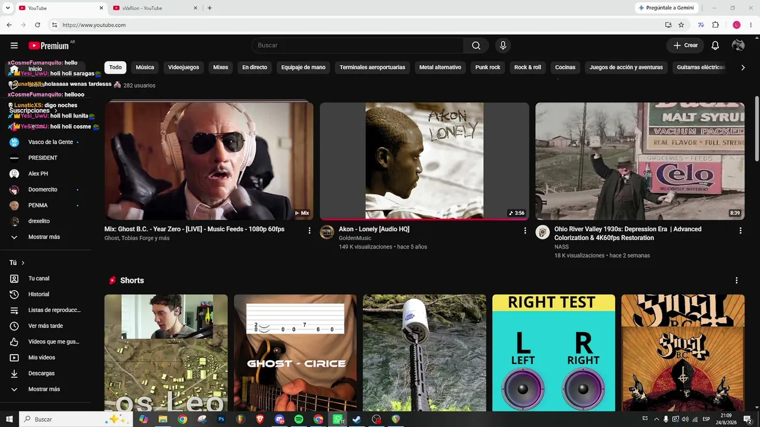Click the GoldenMusic channel avatar

point(327,232)
